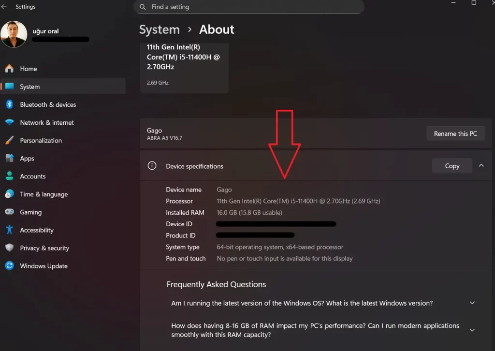Check for Windows Update
Viewport: 495px width, 351px height.
44,265
